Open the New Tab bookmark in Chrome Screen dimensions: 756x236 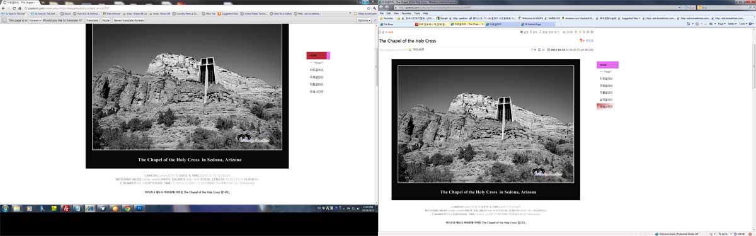[209, 14]
